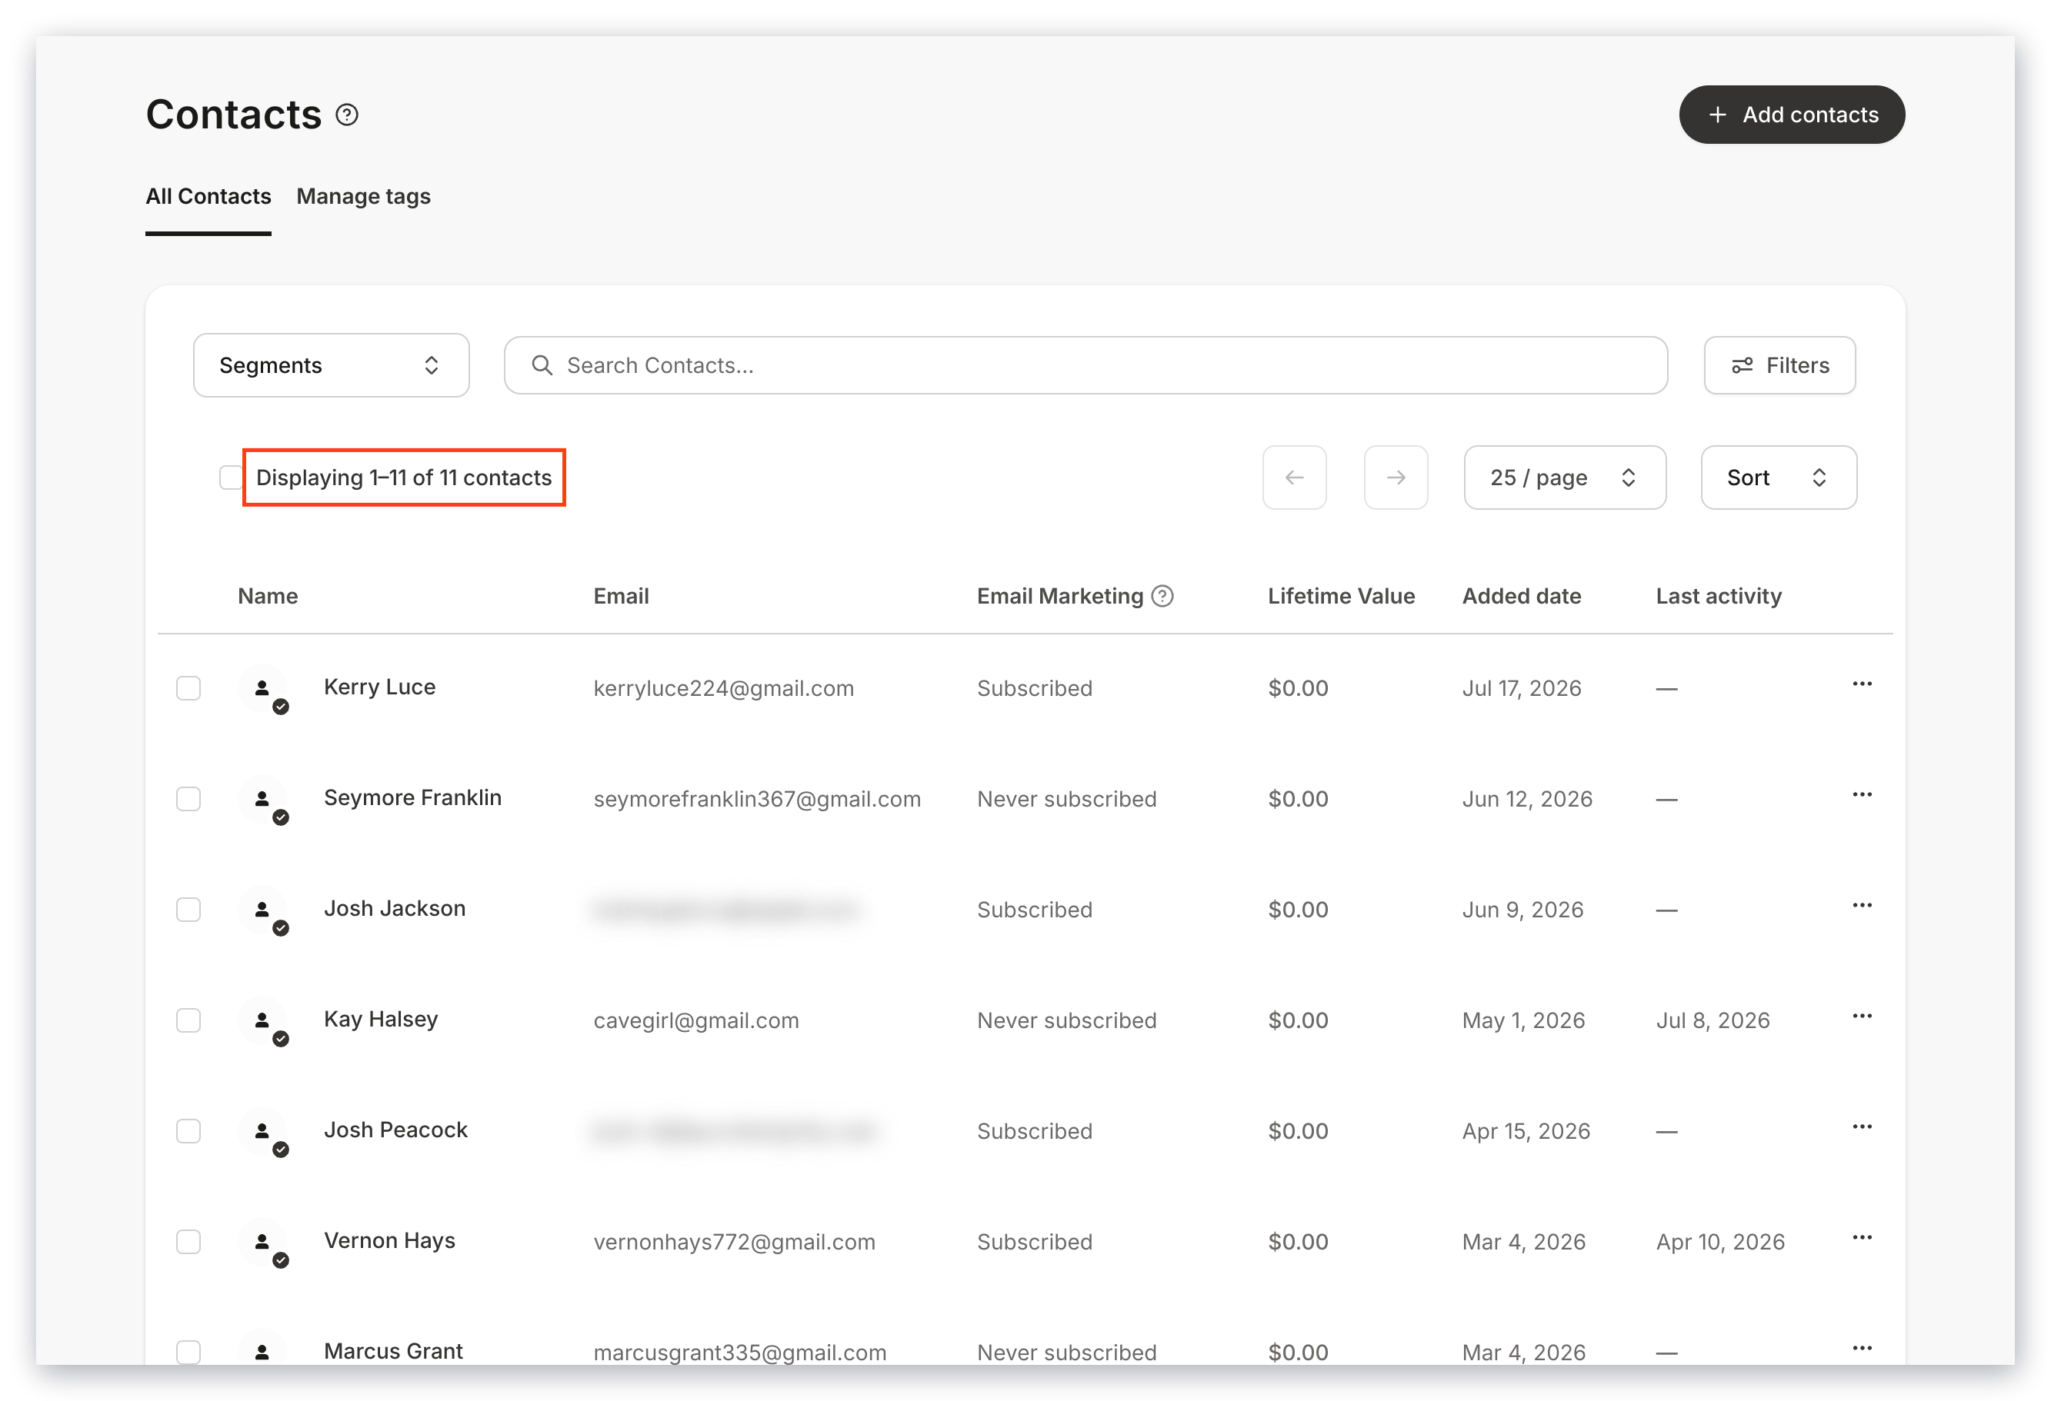Click added date Jul 17, 2026
2051x1401 pixels.
pyautogui.click(x=1522, y=688)
